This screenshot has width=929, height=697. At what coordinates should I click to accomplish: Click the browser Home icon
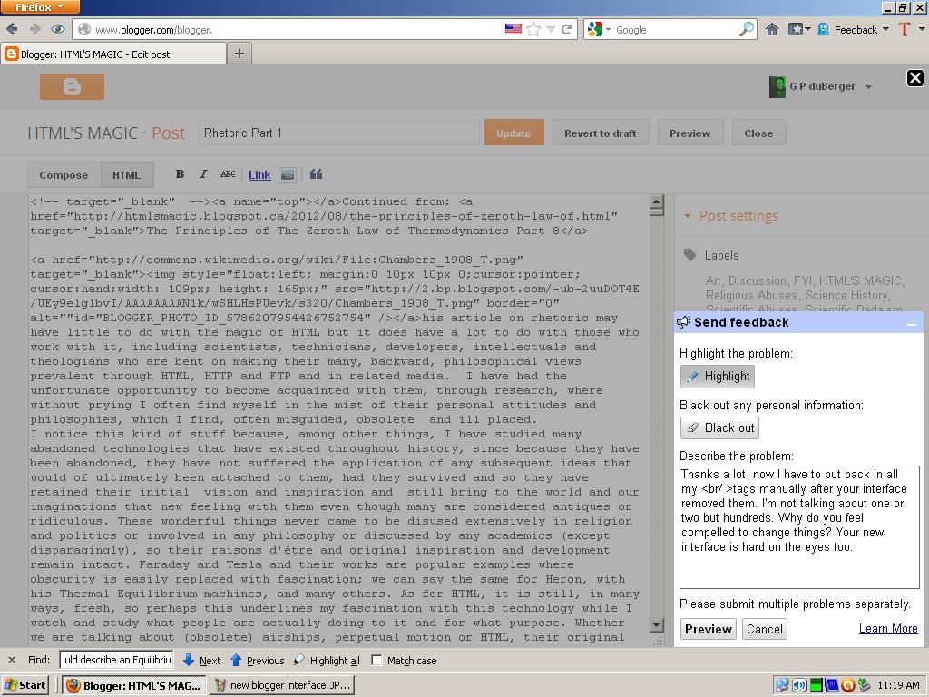point(771,29)
